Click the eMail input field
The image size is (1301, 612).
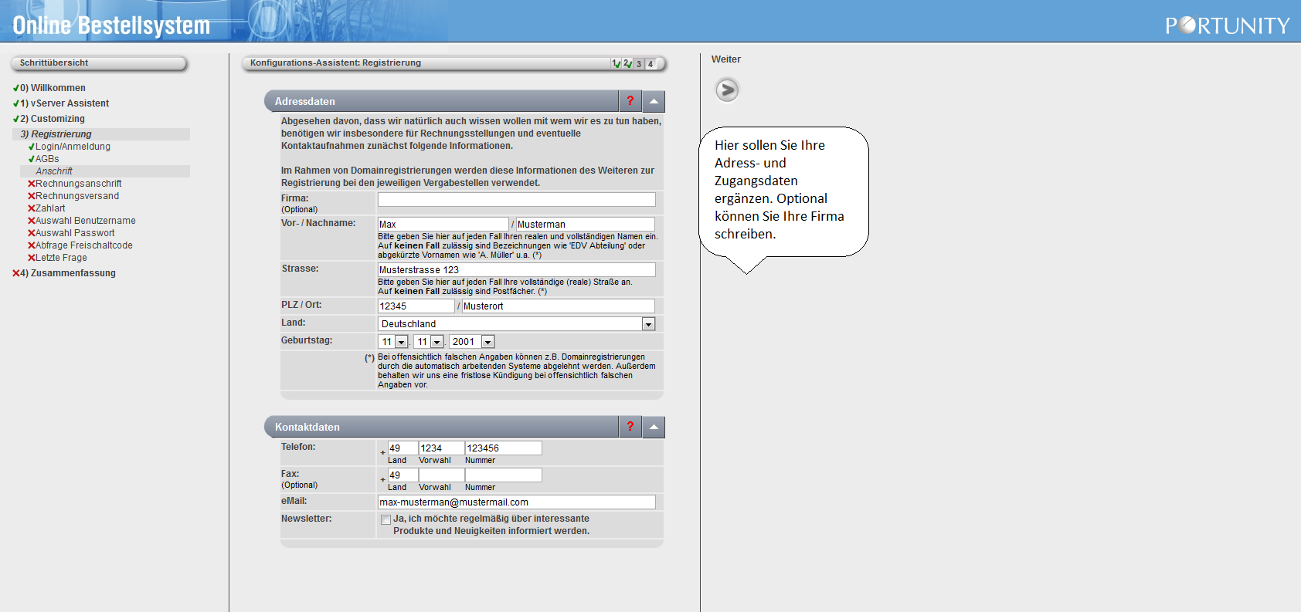pyautogui.click(x=516, y=502)
